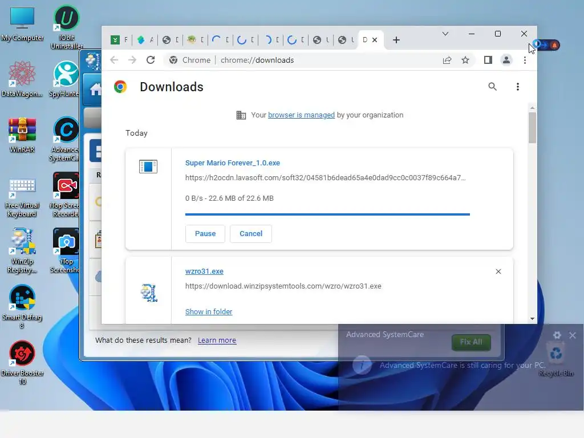Click Fix All in Advanced SystemCare popup
Image resolution: width=584 pixels, height=438 pixels.
471,342
